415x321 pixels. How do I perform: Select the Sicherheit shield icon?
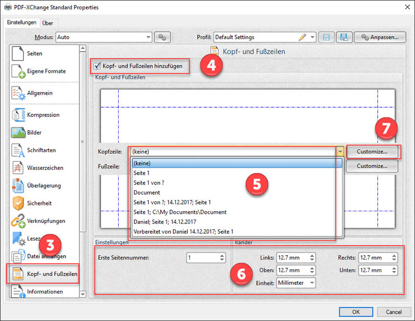(x=18, y=203)
